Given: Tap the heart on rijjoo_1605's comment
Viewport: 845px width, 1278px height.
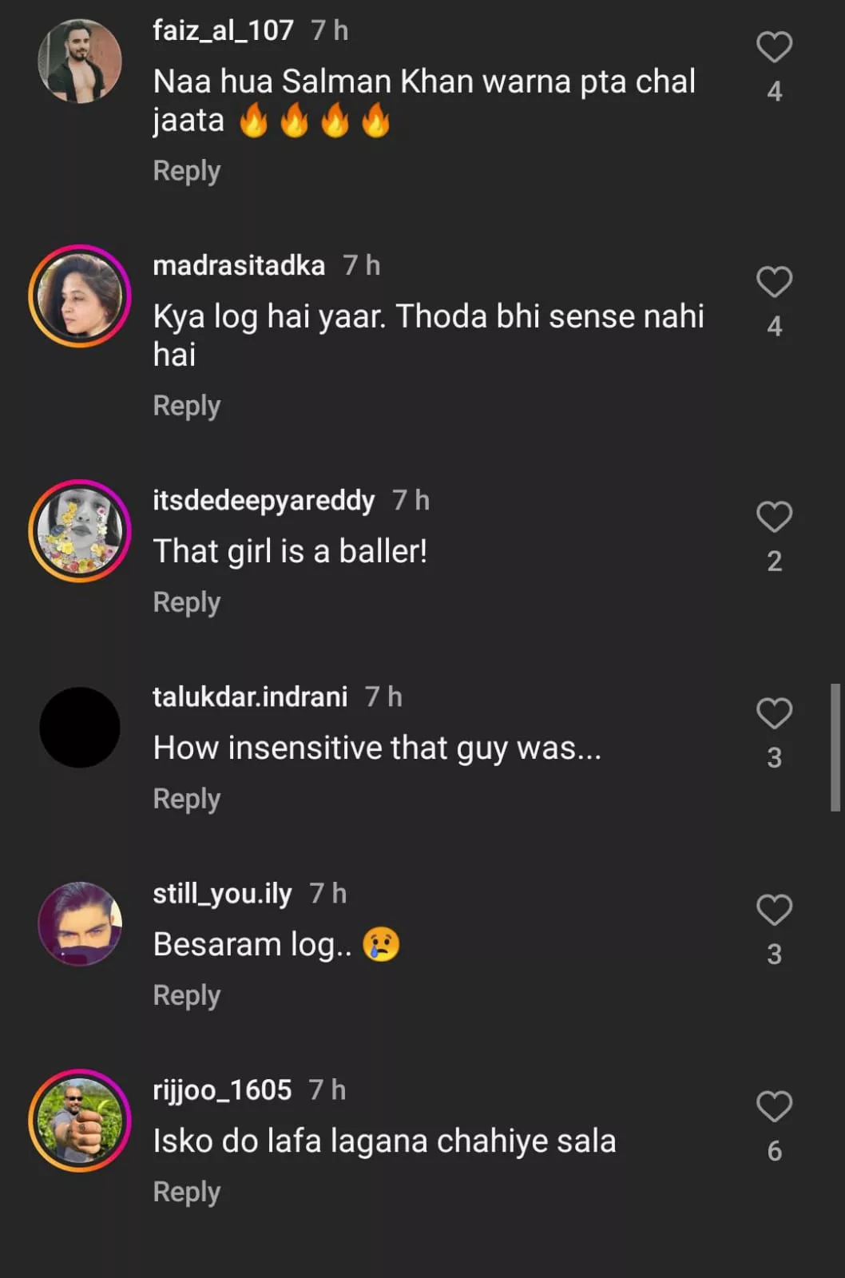Looking at the screenshot, I should tap(774, 1106).
